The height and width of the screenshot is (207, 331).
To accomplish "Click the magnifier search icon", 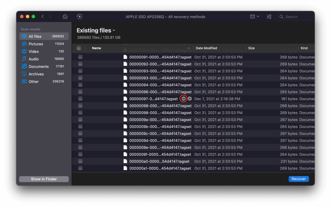I will [x=281, y=17].
